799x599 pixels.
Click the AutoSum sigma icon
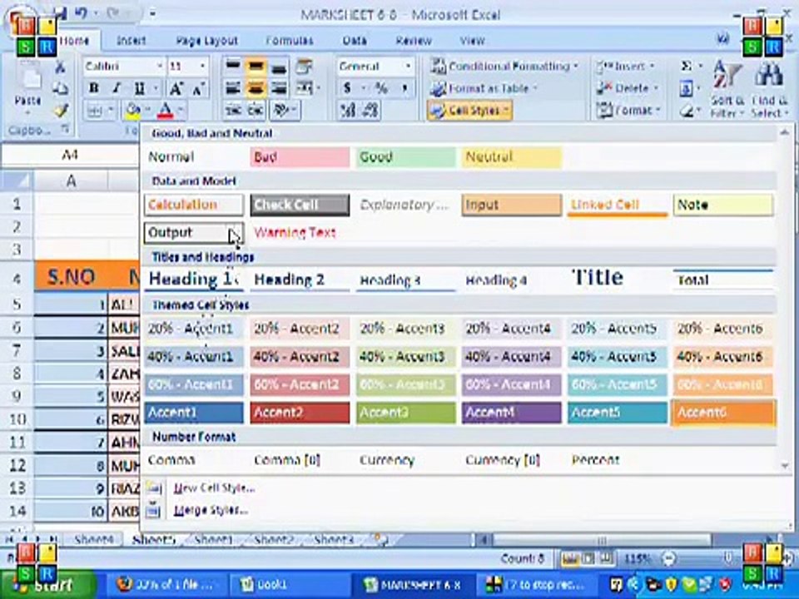(x=687, y=67)
